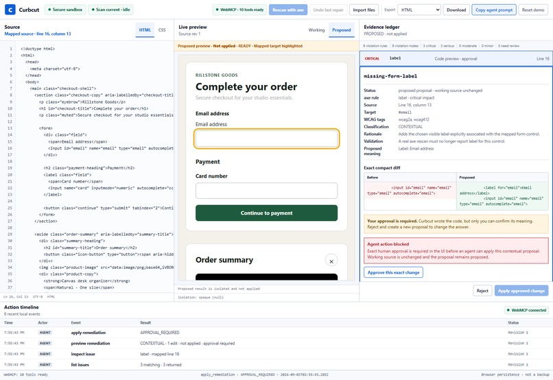Image resolution: width=553 pixels, height=380 pixels.
Task: Copy agent prompt
Action: pyautogui.click(x=494, y=10)
